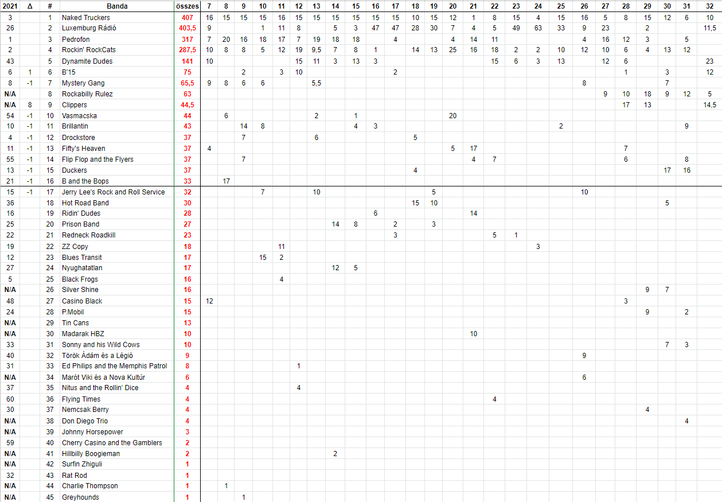Select the 'Drockstore' cell

click(117, 138)
